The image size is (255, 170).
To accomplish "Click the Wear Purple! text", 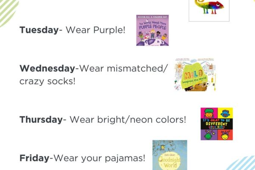I will (96, 30).
